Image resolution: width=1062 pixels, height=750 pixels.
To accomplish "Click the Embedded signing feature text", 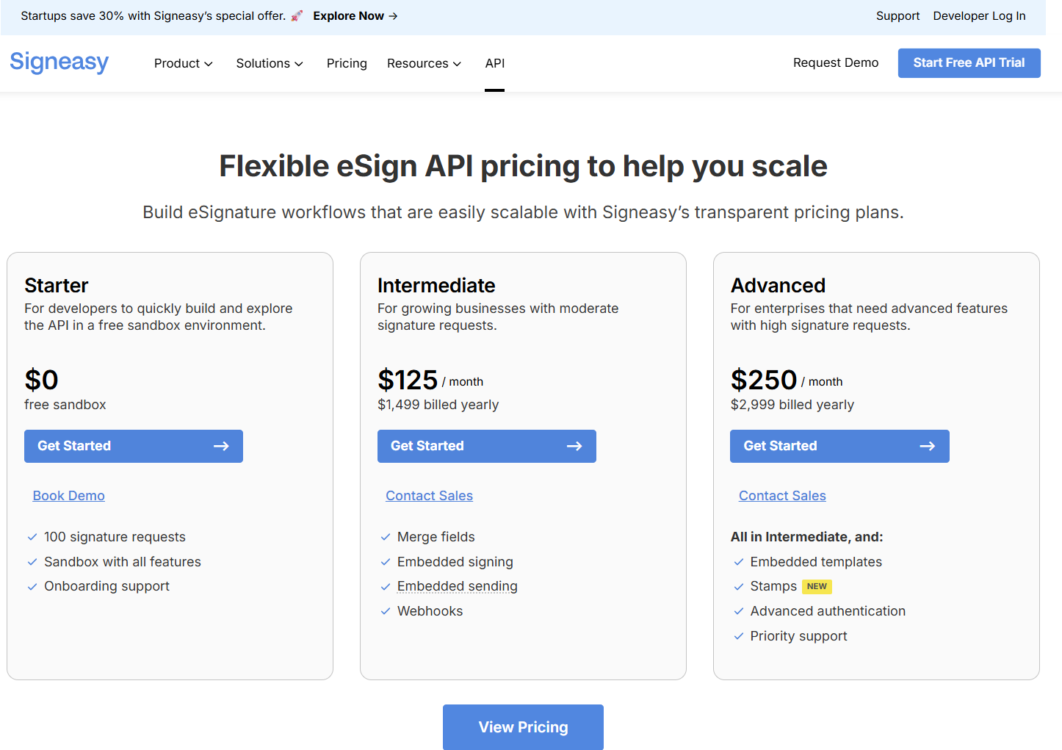I will [455, 562].
